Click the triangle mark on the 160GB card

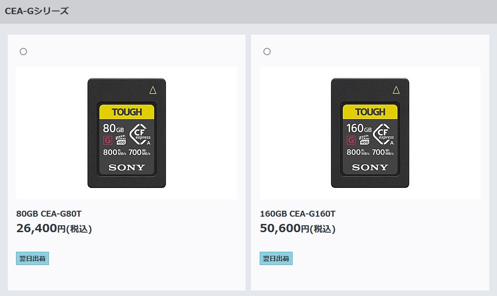click(396, 90)
